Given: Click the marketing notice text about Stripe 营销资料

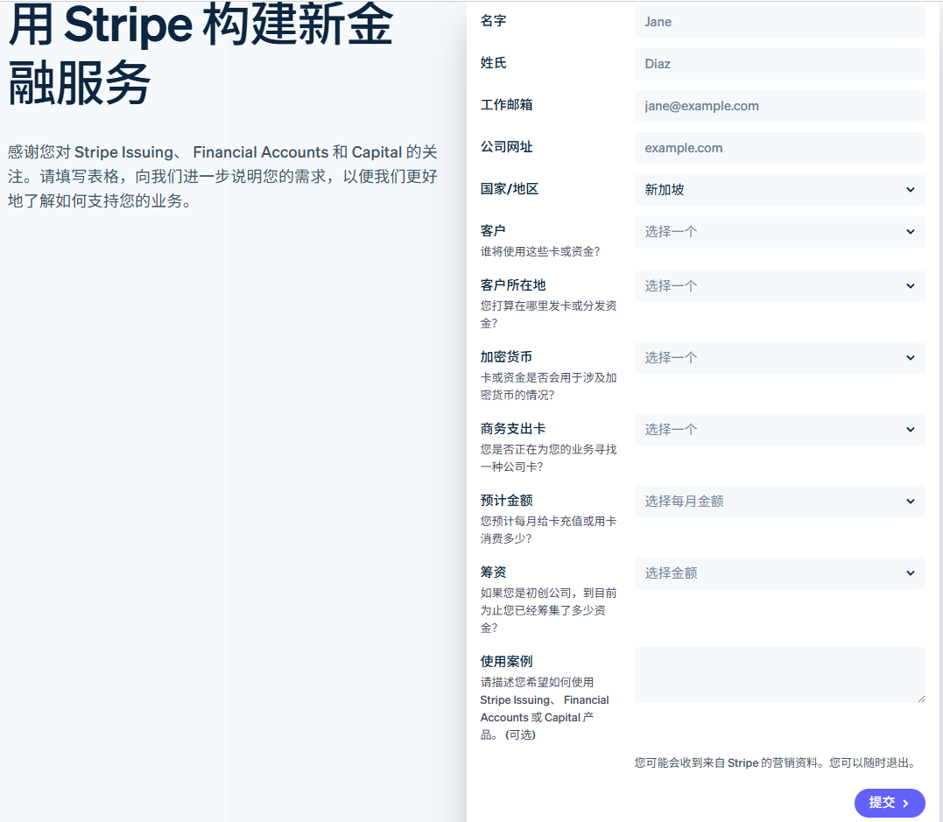Looking at the screenshot, I should click(777, 762).
